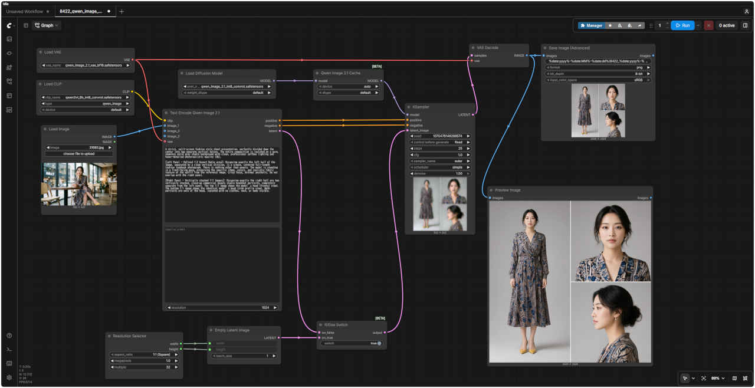This screenshot has width=755, height=388.
Task: Open the help icon in left sidebar
Action: tap(9, 336)
